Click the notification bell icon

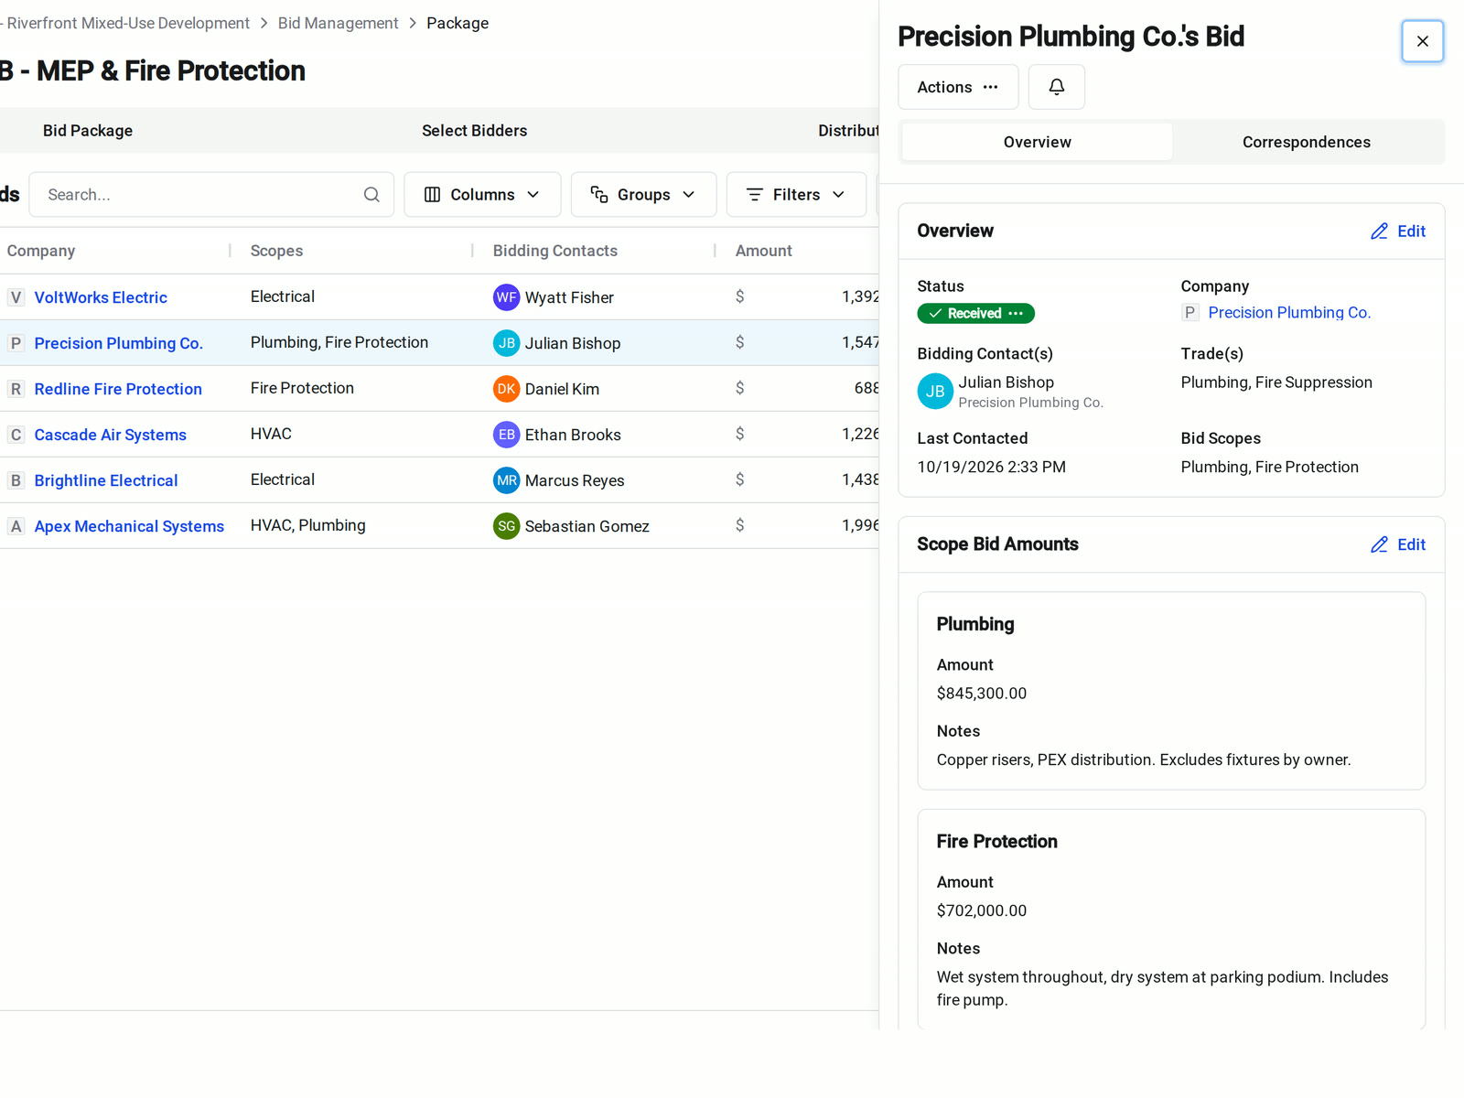1056,87
